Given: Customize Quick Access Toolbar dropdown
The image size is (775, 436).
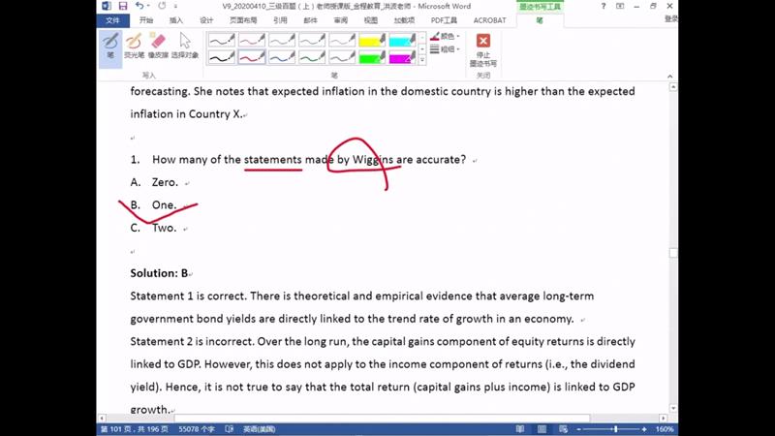Looking at the screenshot, I should point(175,7).
